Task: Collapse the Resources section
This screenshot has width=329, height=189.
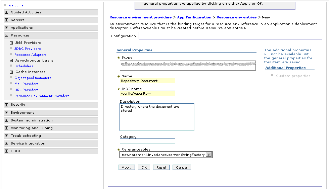Action: pyautogui.click(x=7, y=35)
